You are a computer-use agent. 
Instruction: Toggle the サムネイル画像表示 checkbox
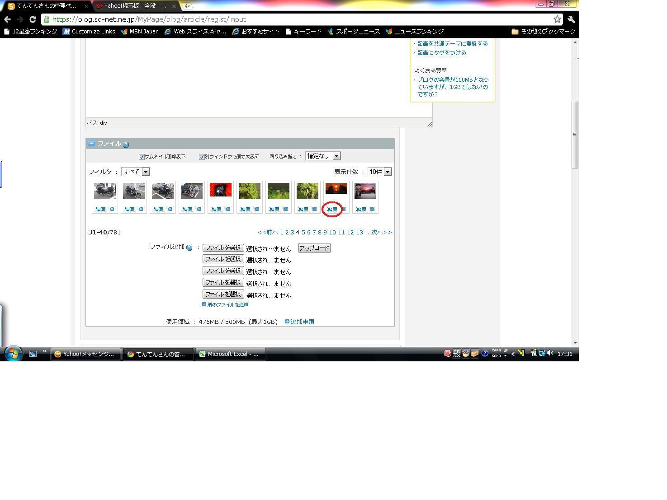[x=142, y=157]
